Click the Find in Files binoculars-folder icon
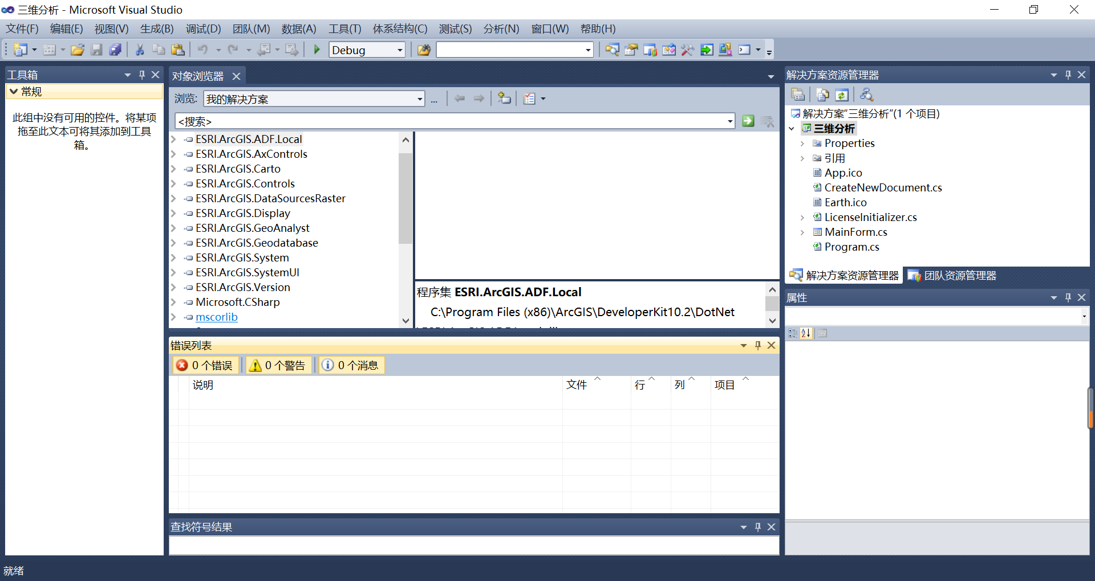1095x581 pixels. point(424,50)
